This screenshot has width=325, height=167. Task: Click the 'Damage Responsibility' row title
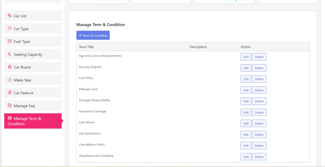coord(95,100)
